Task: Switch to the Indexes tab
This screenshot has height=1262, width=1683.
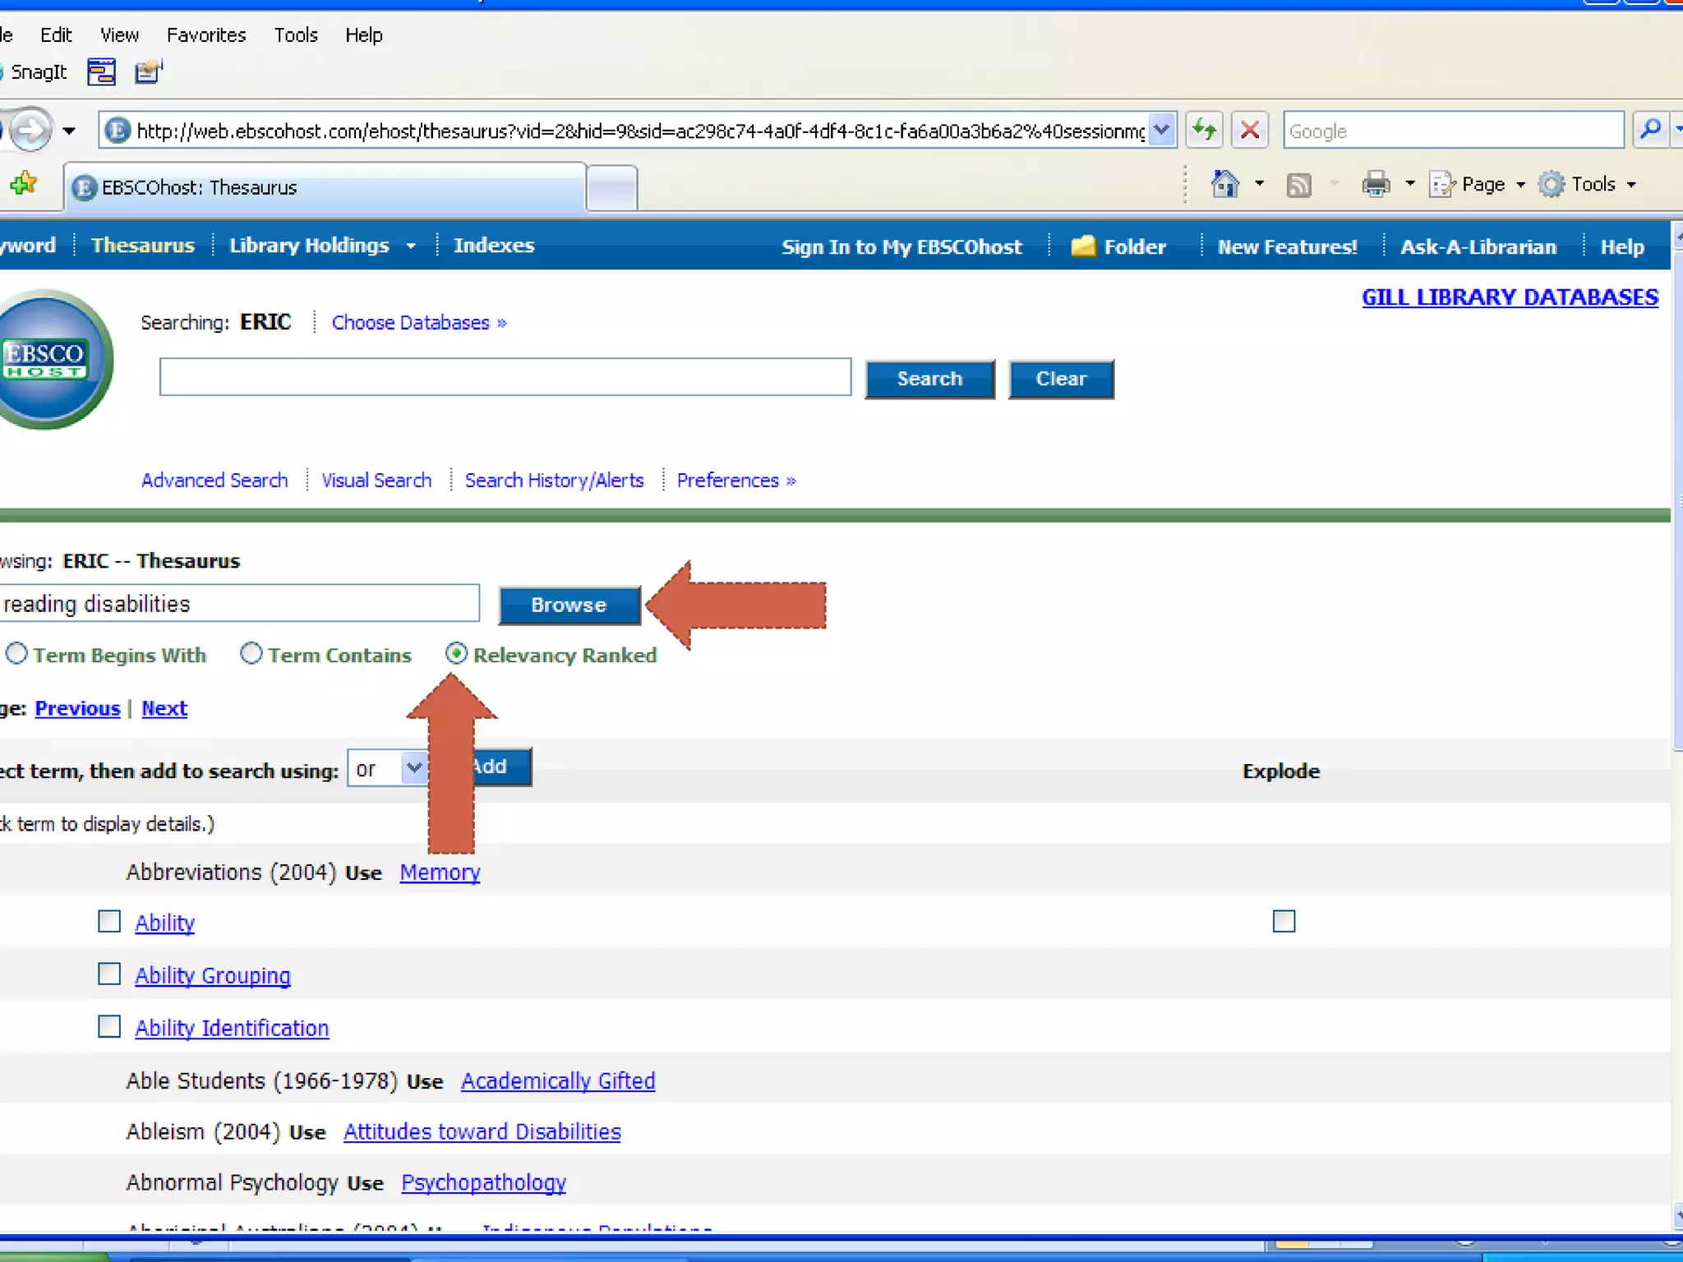Action: click(x=493, y=246)
